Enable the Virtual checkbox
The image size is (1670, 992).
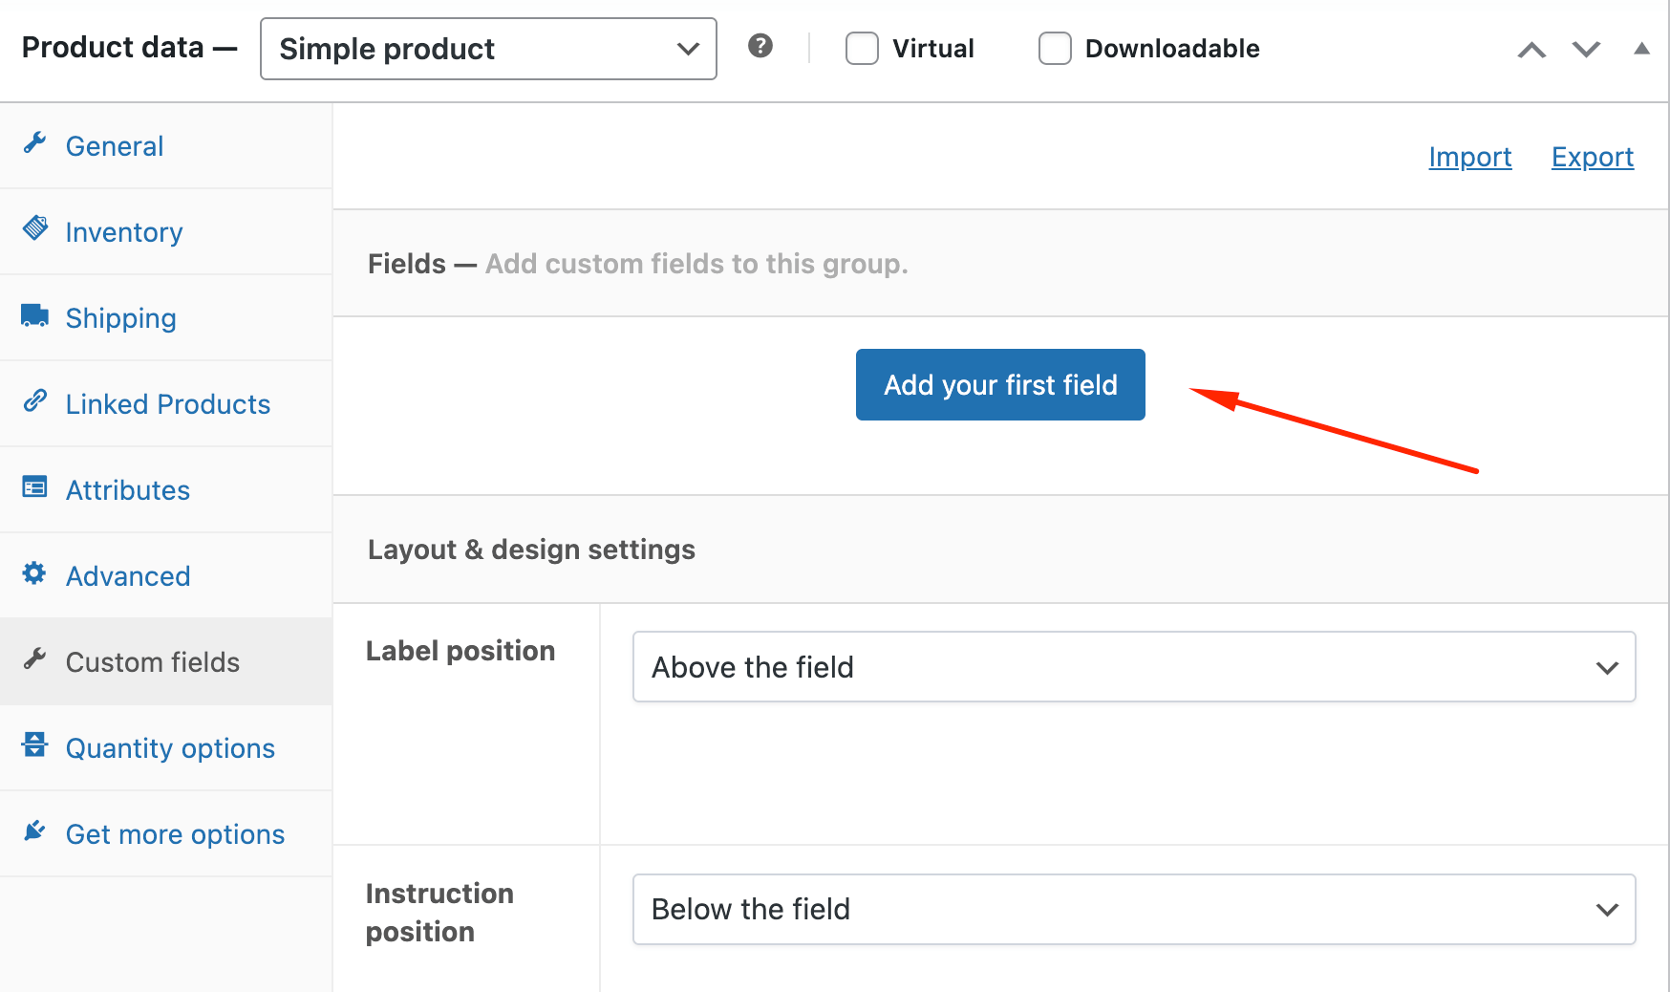point(862,48)
